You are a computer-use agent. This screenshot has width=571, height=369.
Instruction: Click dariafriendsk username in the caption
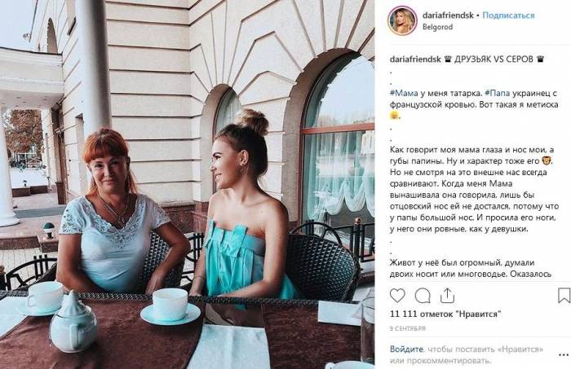pyautogui.click(x=415, y=59)
